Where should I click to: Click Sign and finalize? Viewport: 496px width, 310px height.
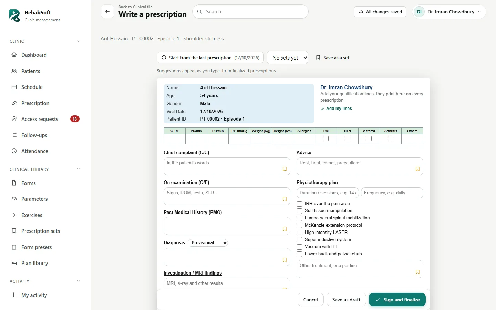pyautogui.click(x=397, y=300)
